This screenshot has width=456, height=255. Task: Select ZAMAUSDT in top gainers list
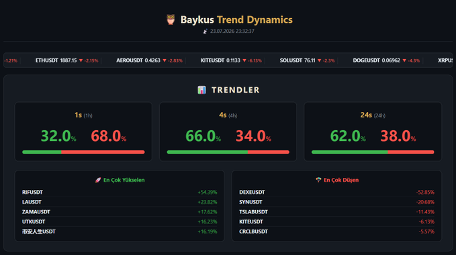tap(36, 212)
